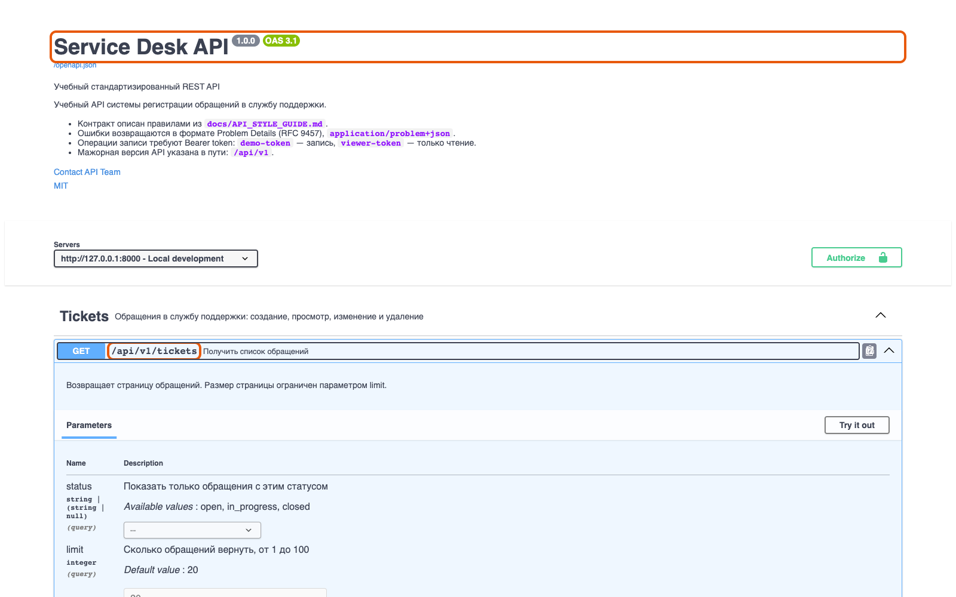Click the Tickets section heading

tap(84, 316)
